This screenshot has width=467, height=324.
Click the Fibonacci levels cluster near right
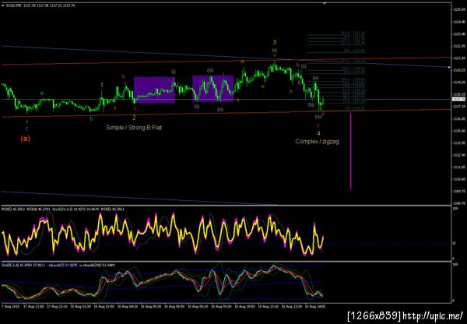pyautogui.click(x=336, y=72)
